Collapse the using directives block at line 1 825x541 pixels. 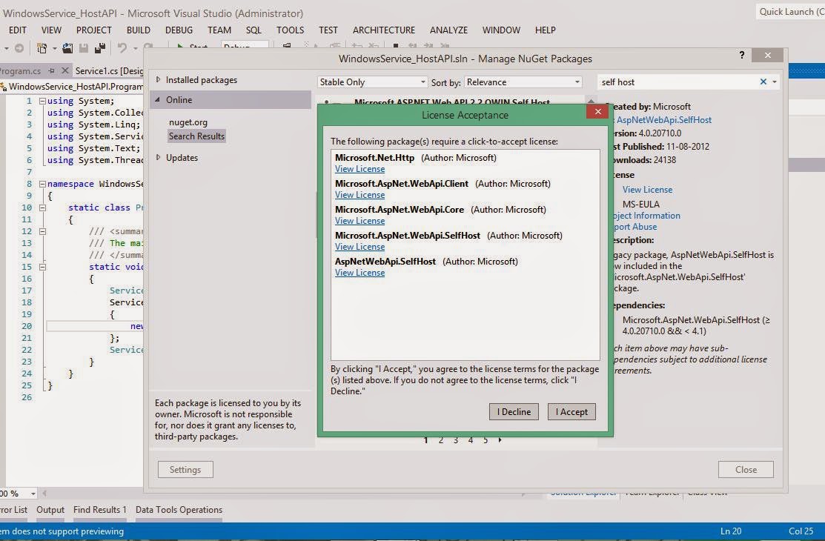pos(42,101)
